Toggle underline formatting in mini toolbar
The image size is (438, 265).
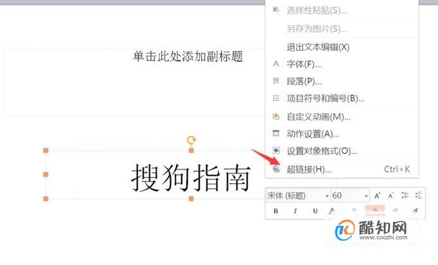(315, 211)
